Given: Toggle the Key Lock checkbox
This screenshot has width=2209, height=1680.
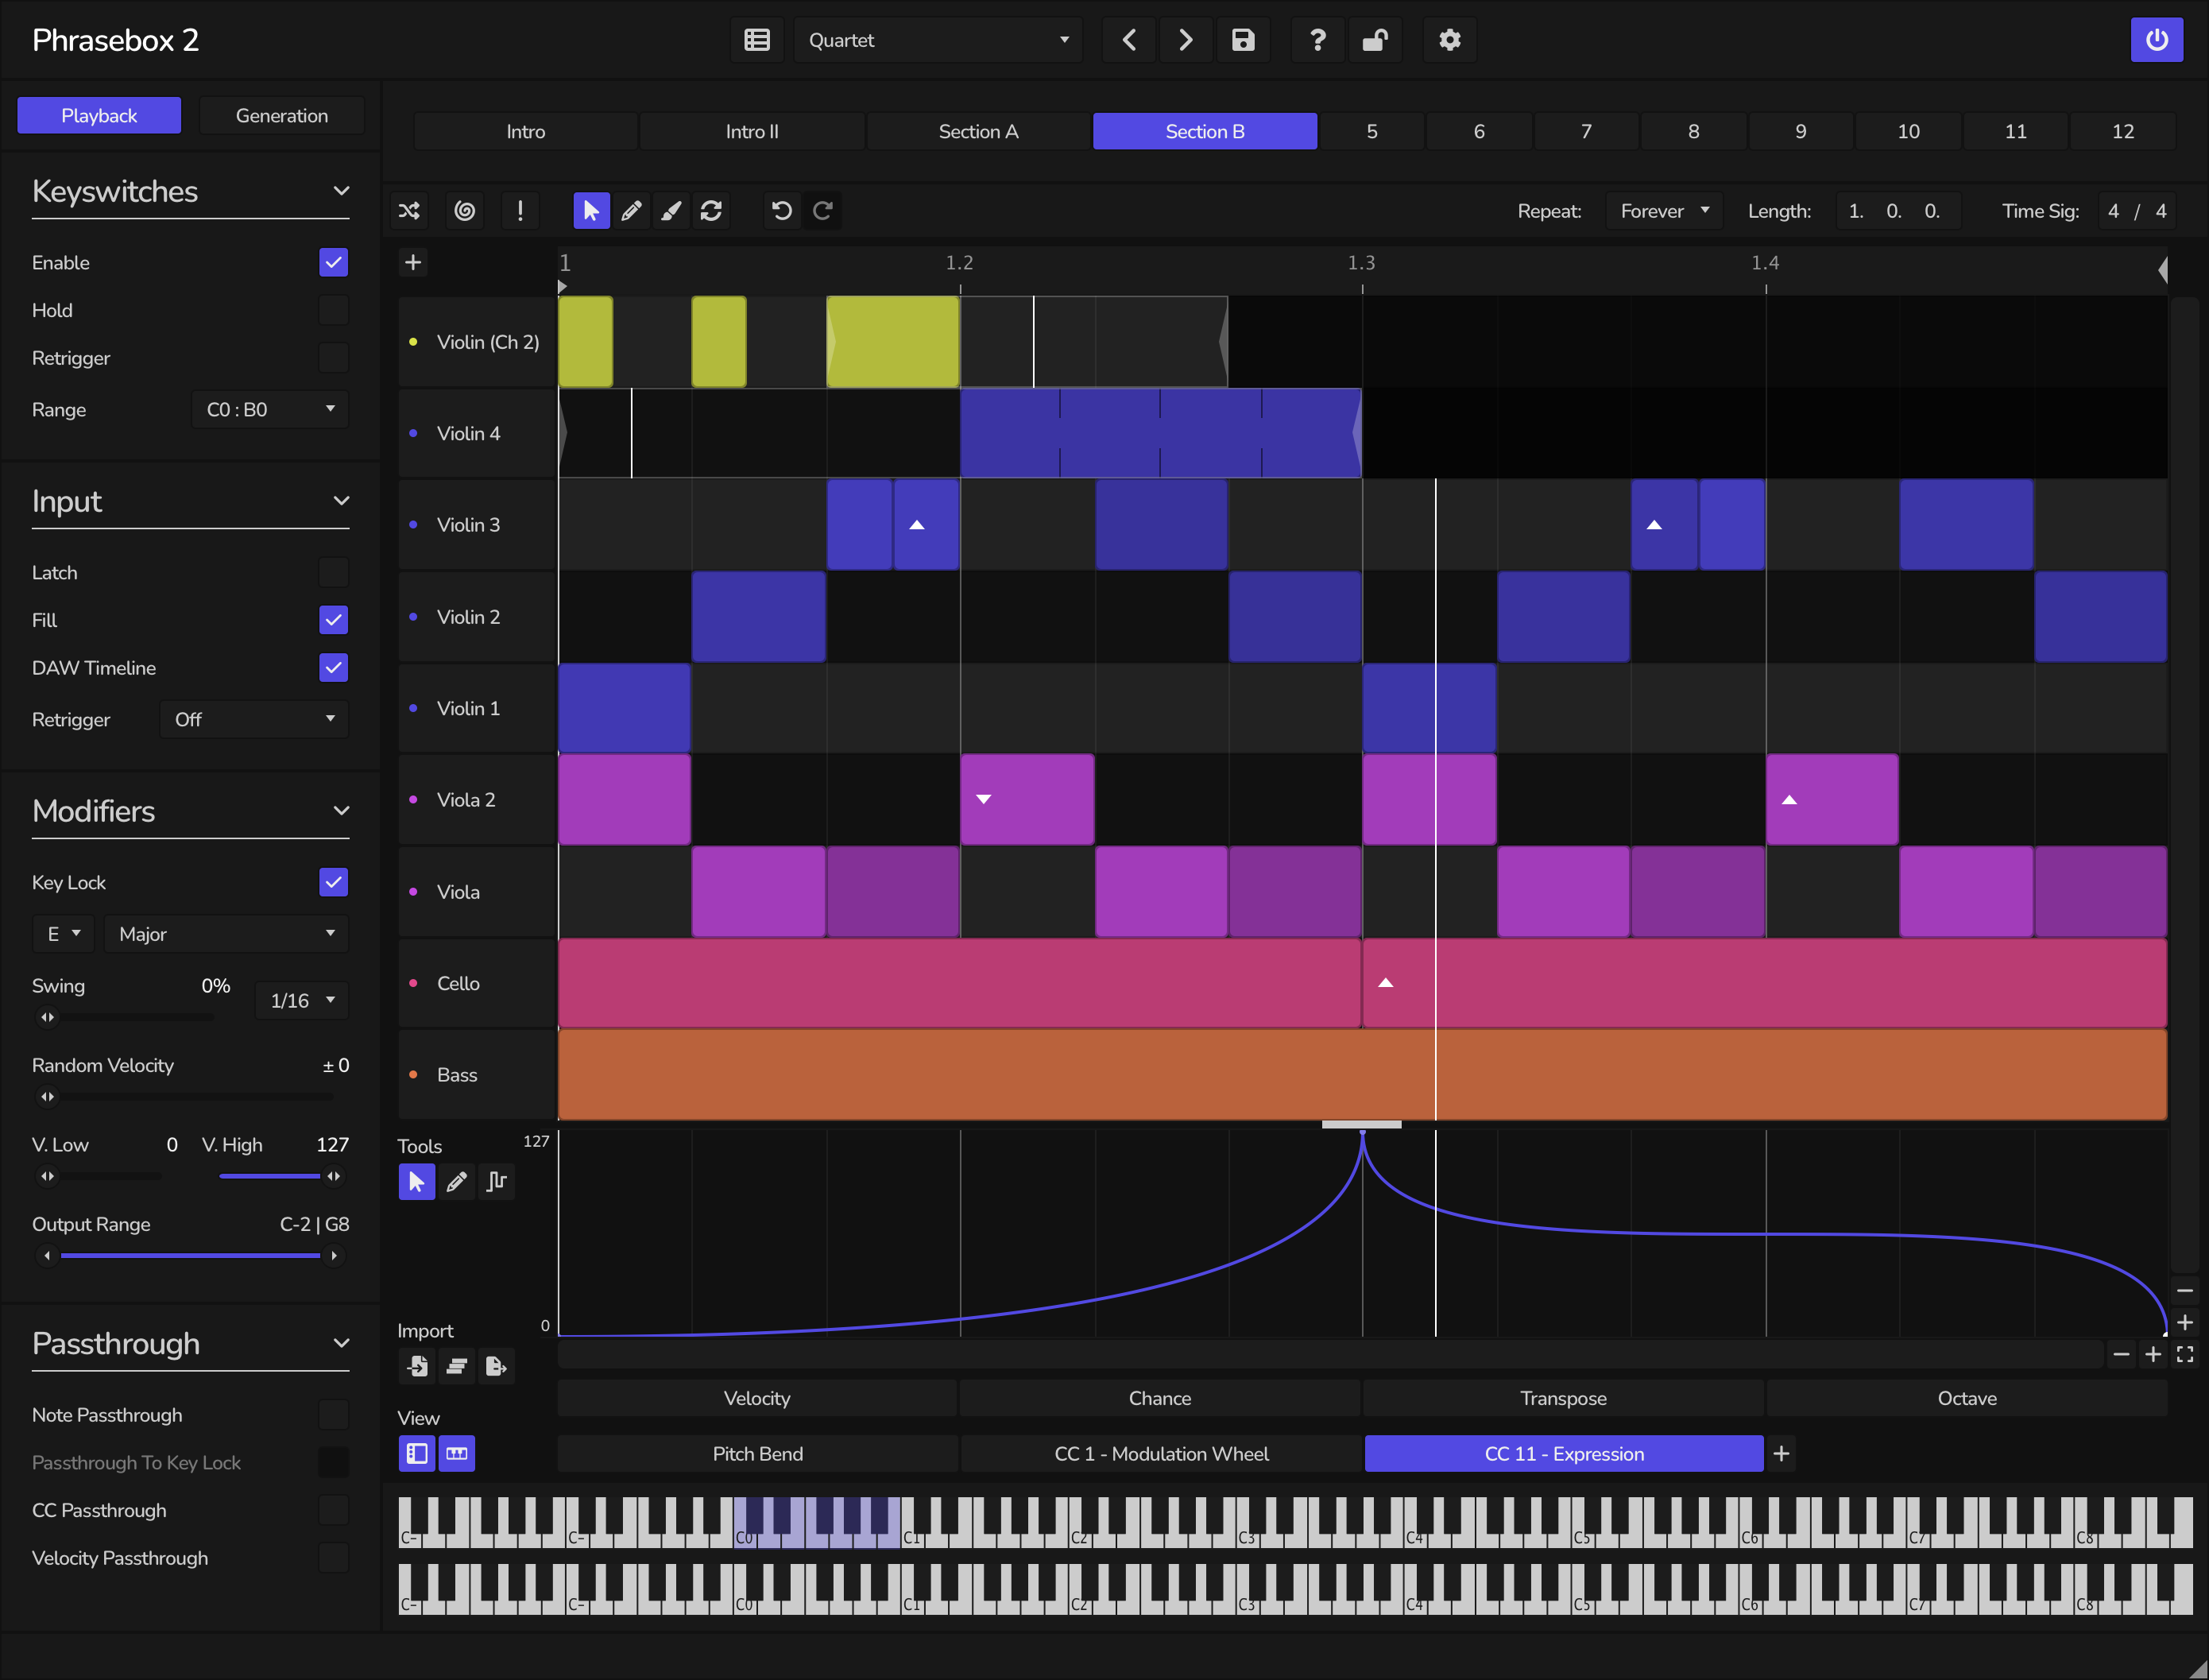Looking at the screenshot, I should click(334, 883).
